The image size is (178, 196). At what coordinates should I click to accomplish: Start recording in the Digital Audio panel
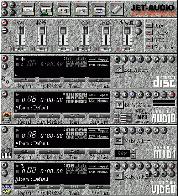[172, 95]
